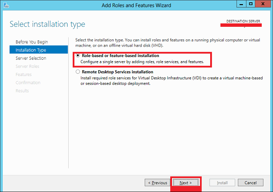Click the Destination Server label
The height and width of the screenshot is (192, 273).
click(x=244, y=22)
